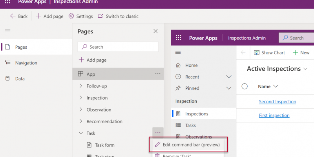Select the Pages tab in left rail
314x157 pixels.
click(x=36, y=47)
